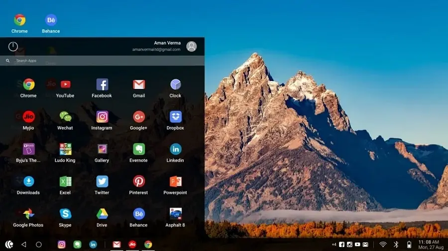448x251 pixels.
Task: Toggle Wi-Fi from the system tray
Action: tap(383, 245)
